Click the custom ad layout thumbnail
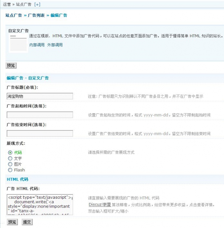Screen dimensions: 224x228 (18, 43)
